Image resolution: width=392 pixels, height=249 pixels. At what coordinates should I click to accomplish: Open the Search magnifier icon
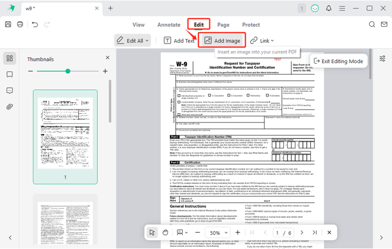pyautogui.click(x=372, y=24)
